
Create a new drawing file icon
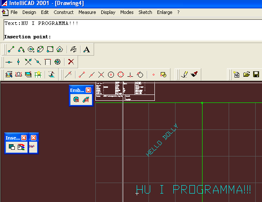[237, 75]
